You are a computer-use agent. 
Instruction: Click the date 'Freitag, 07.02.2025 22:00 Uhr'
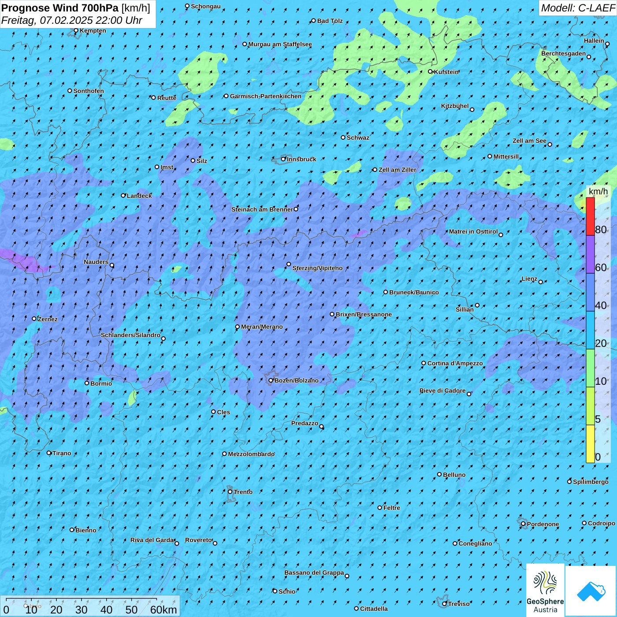click(x=72, y=20)
